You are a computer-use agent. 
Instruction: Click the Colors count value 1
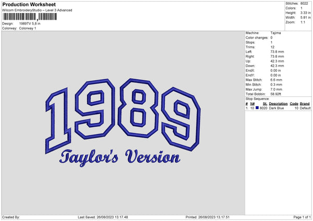(302, 8)
